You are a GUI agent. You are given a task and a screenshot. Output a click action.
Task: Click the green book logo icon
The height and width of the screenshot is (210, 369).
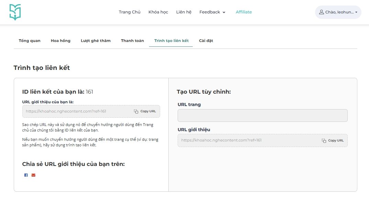(x=15, y=12)
